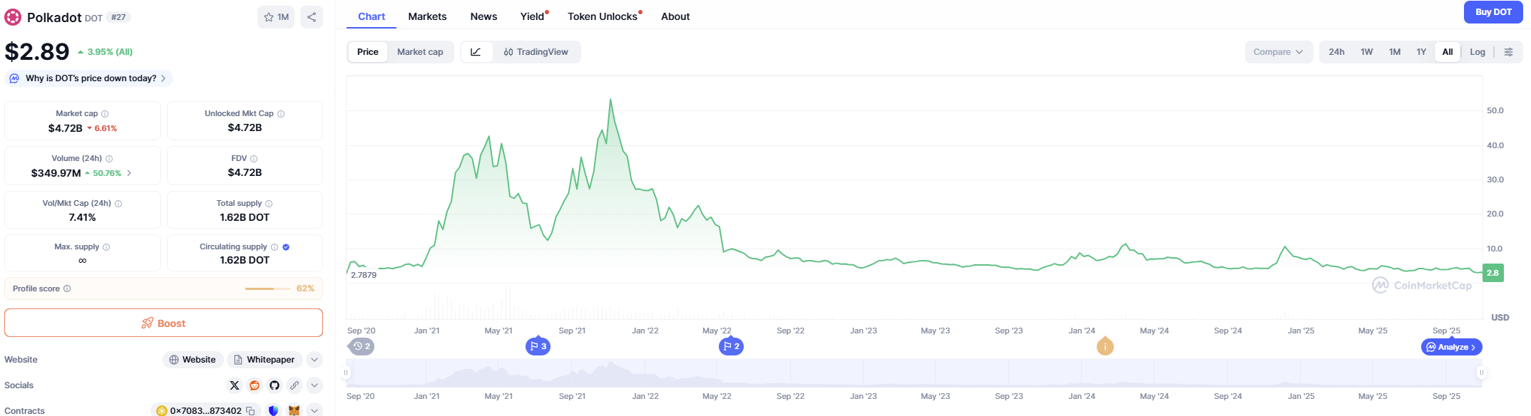Expand the Socials row chevron

coord(314,385)
